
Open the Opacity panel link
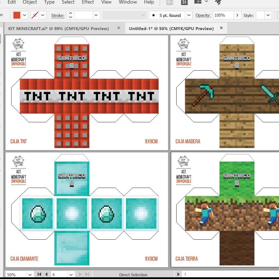click(x=203, y=16)
